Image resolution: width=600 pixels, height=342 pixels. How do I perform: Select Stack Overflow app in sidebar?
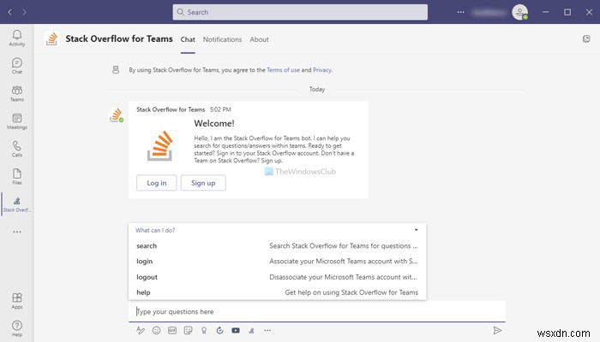point(17,204)
